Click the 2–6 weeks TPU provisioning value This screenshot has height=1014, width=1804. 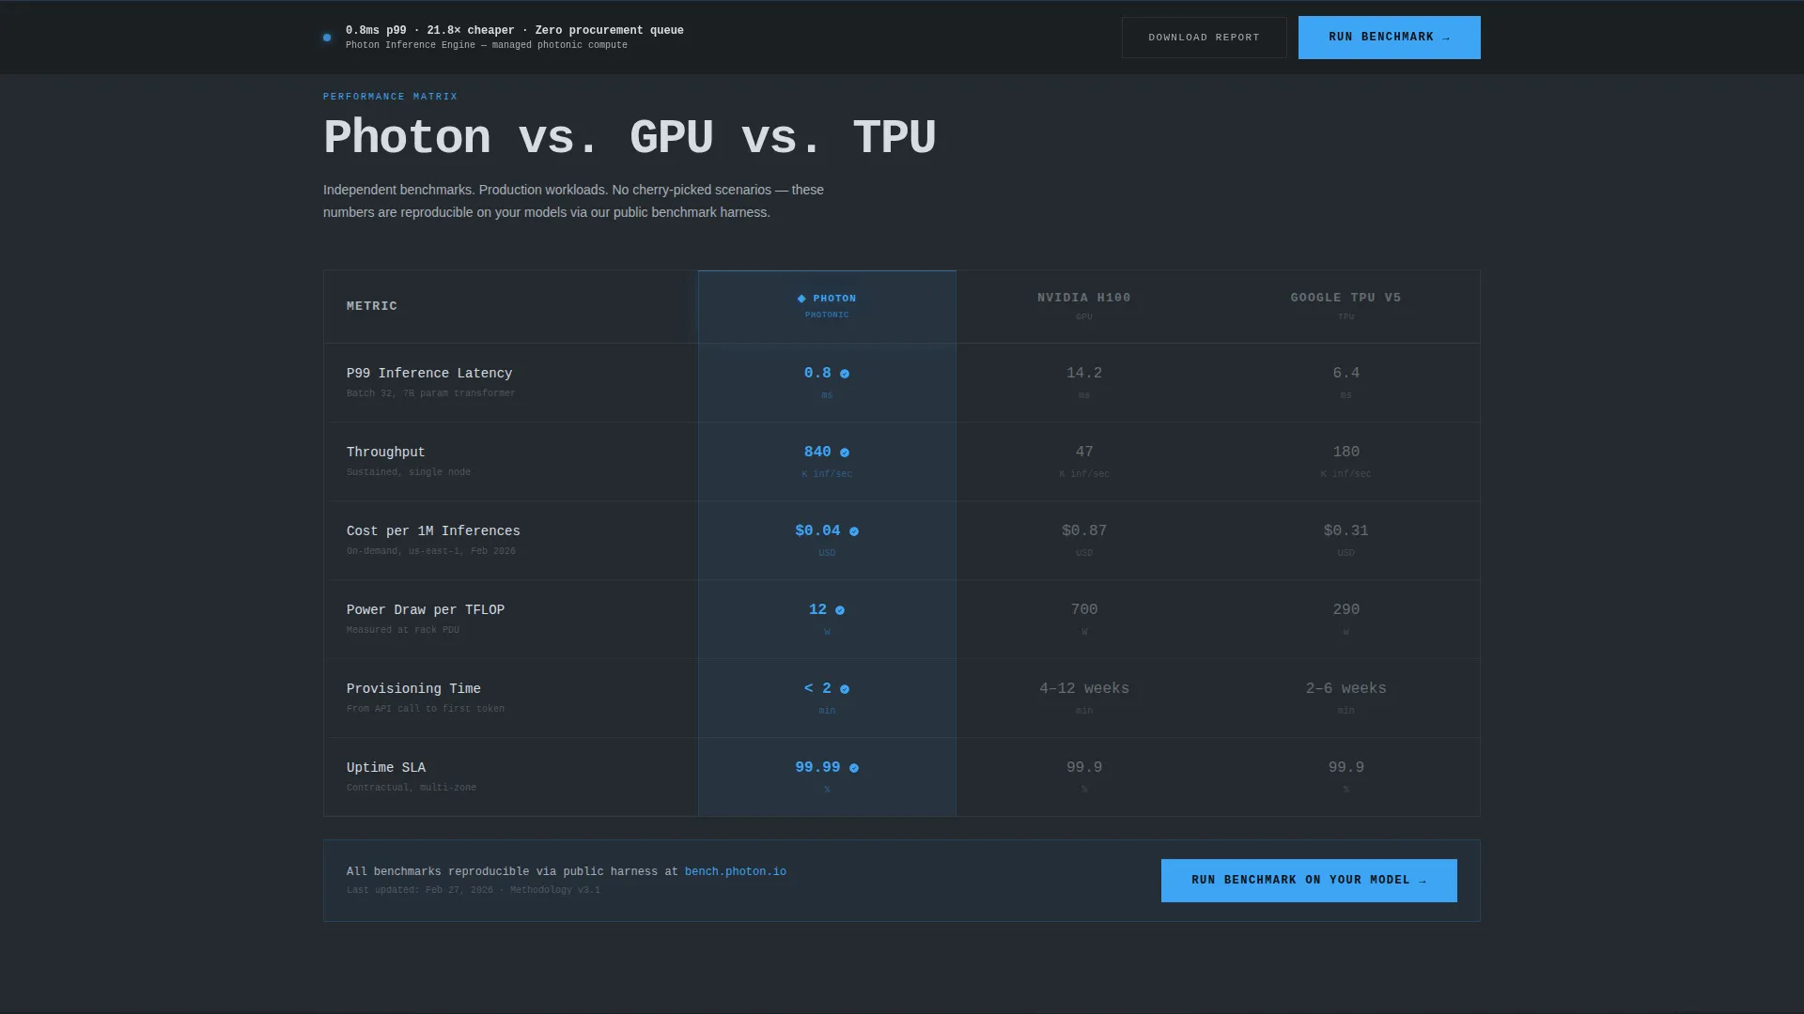coord(1345,689)
